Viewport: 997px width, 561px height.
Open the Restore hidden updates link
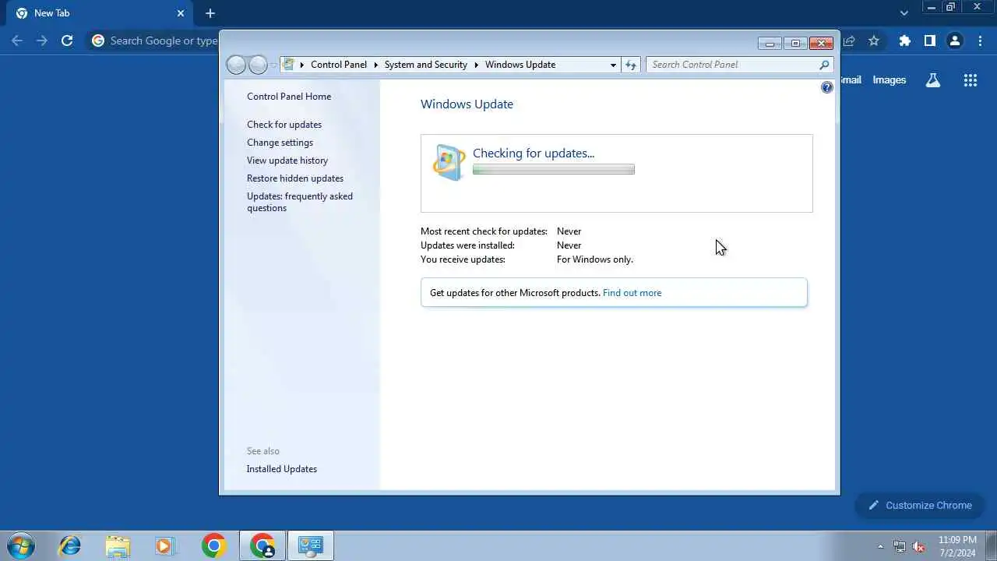point(295,178)
